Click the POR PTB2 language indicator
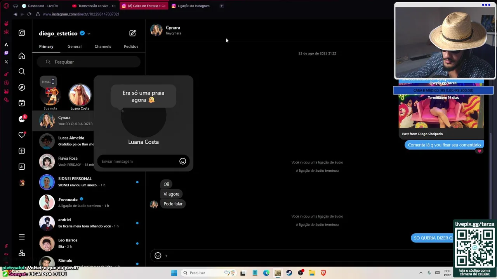Viewport: 497px width, 279px height. click(x=447, y=273)
